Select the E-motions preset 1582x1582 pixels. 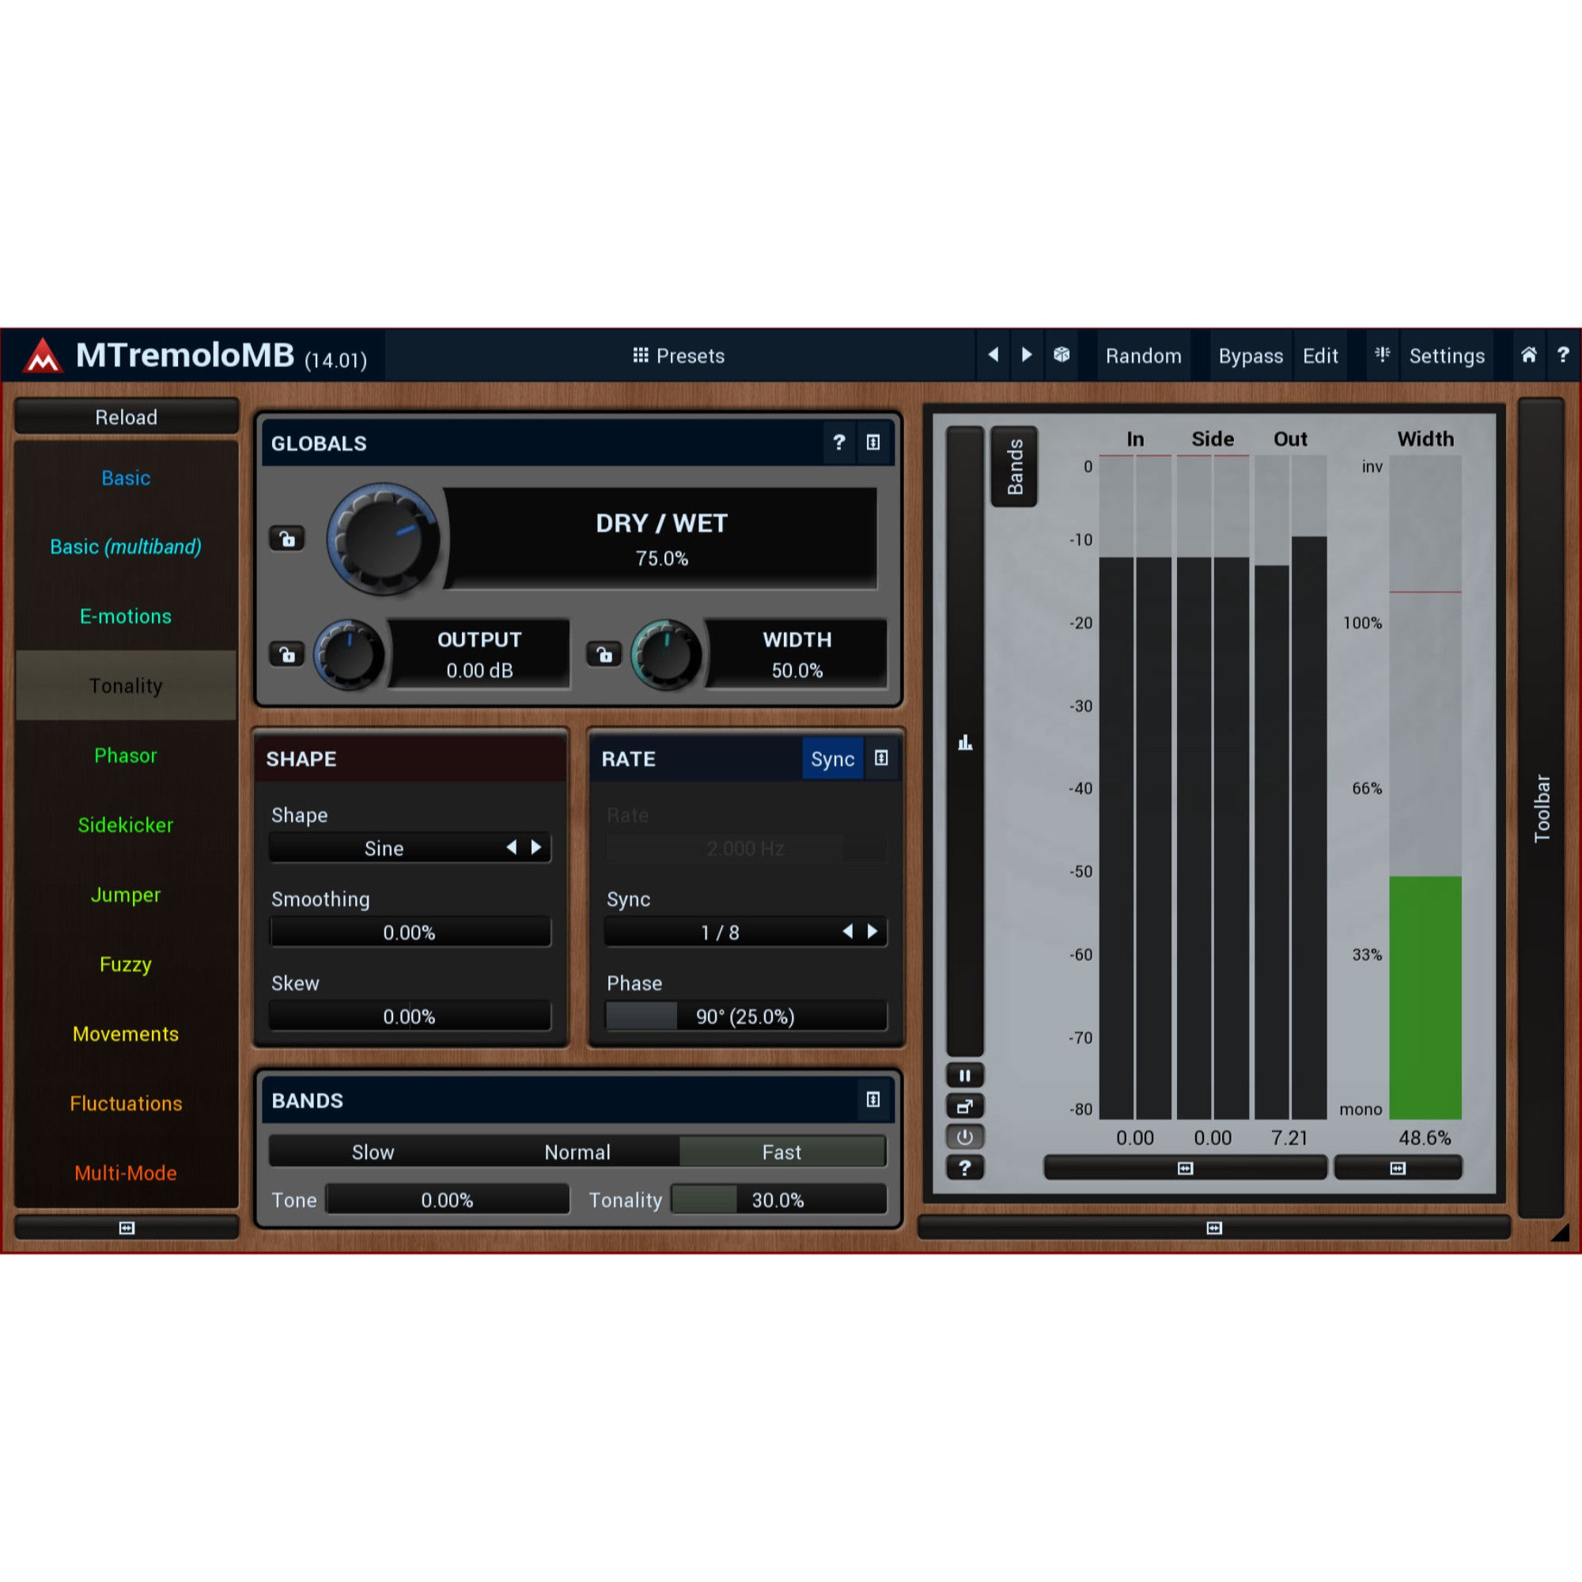(x=126, y=617)
